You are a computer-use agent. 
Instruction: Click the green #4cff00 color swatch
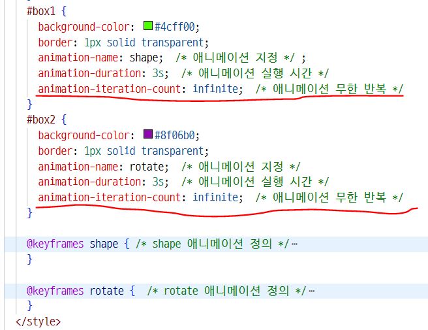pos(148,25)
